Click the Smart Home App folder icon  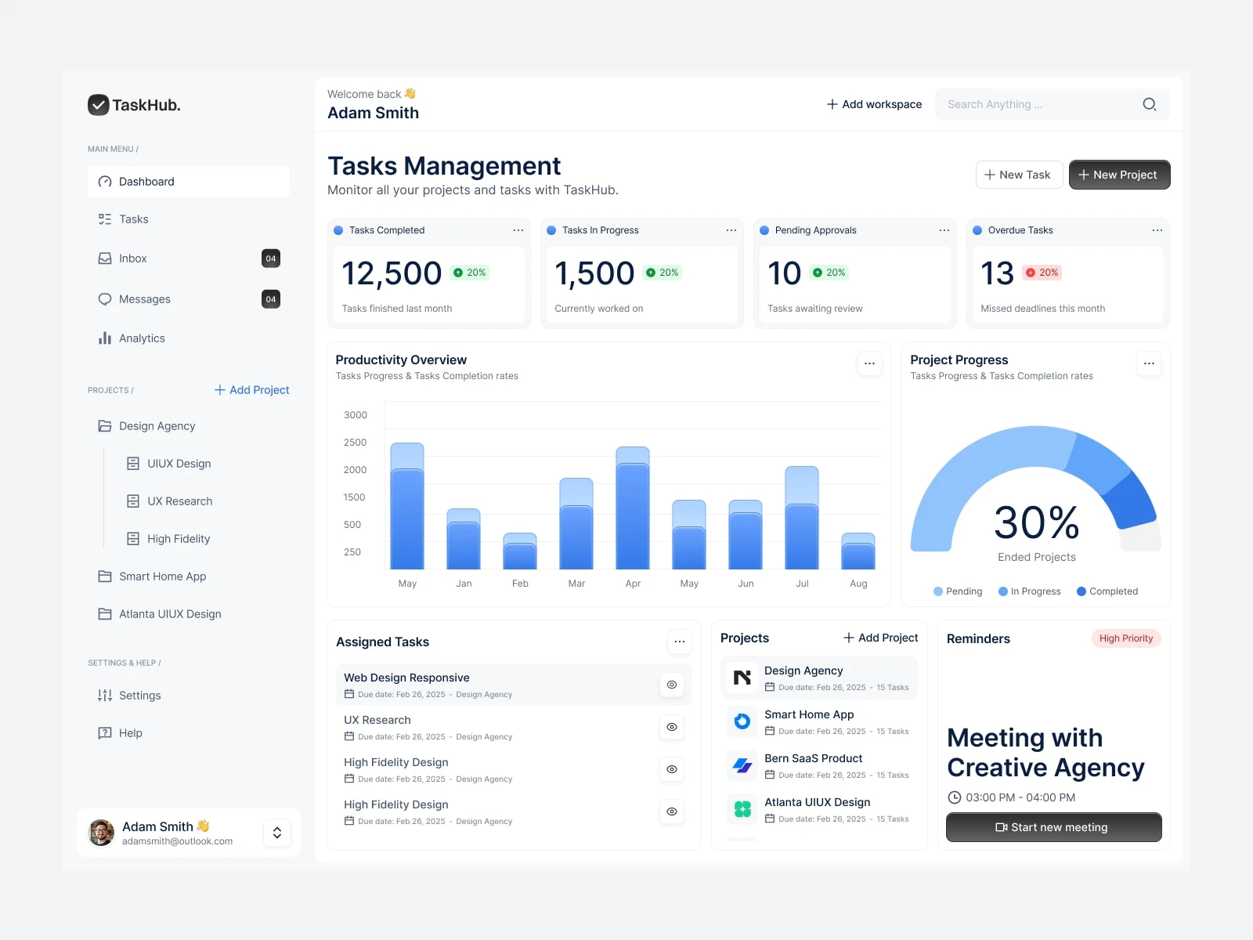[105, 577]
